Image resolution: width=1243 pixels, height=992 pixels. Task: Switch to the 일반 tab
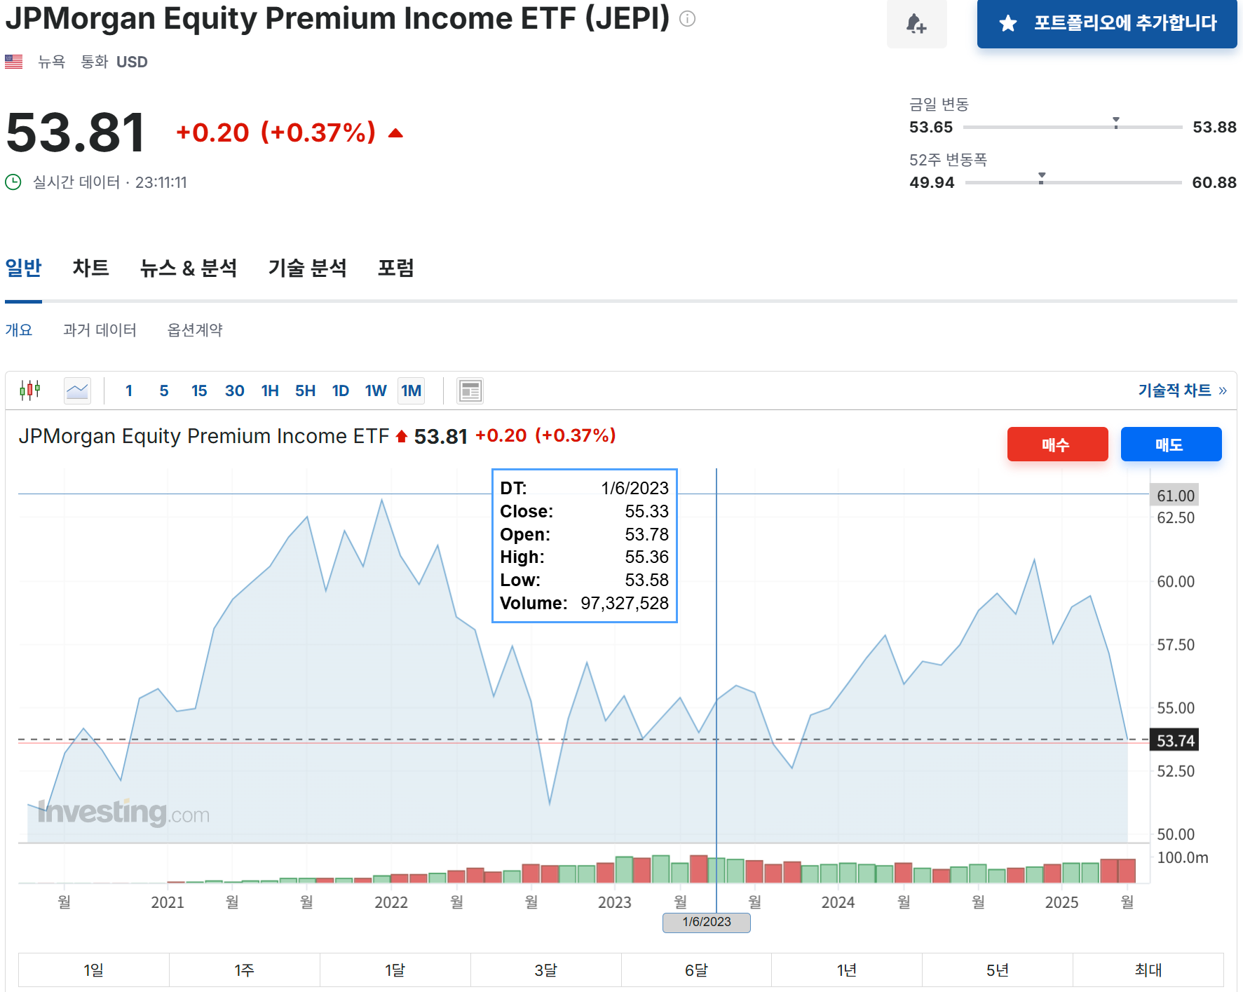point(23,268)
